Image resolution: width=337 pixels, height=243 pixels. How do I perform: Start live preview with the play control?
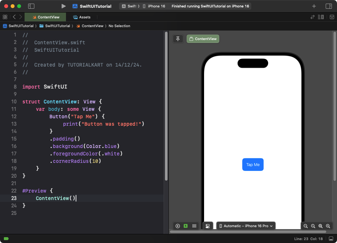(178, 226)
